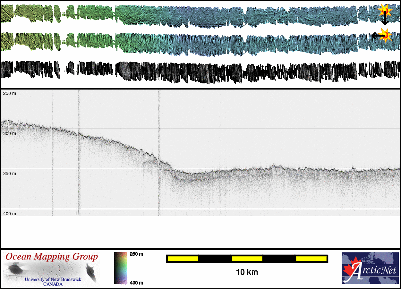Click the second-row sun illumination icon
The image size is (401, 289).
385,35
